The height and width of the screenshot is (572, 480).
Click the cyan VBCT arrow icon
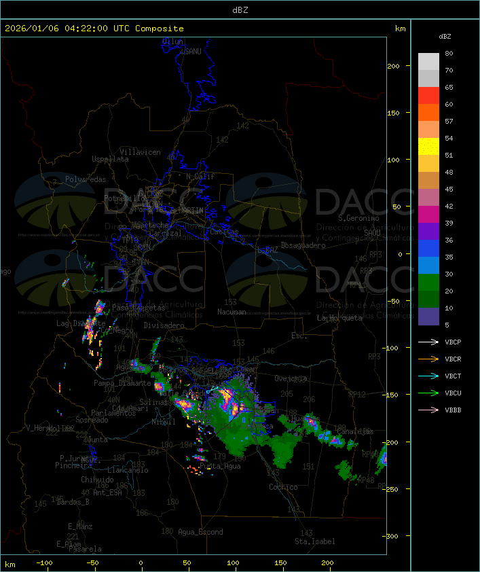[x=428, y=376]
